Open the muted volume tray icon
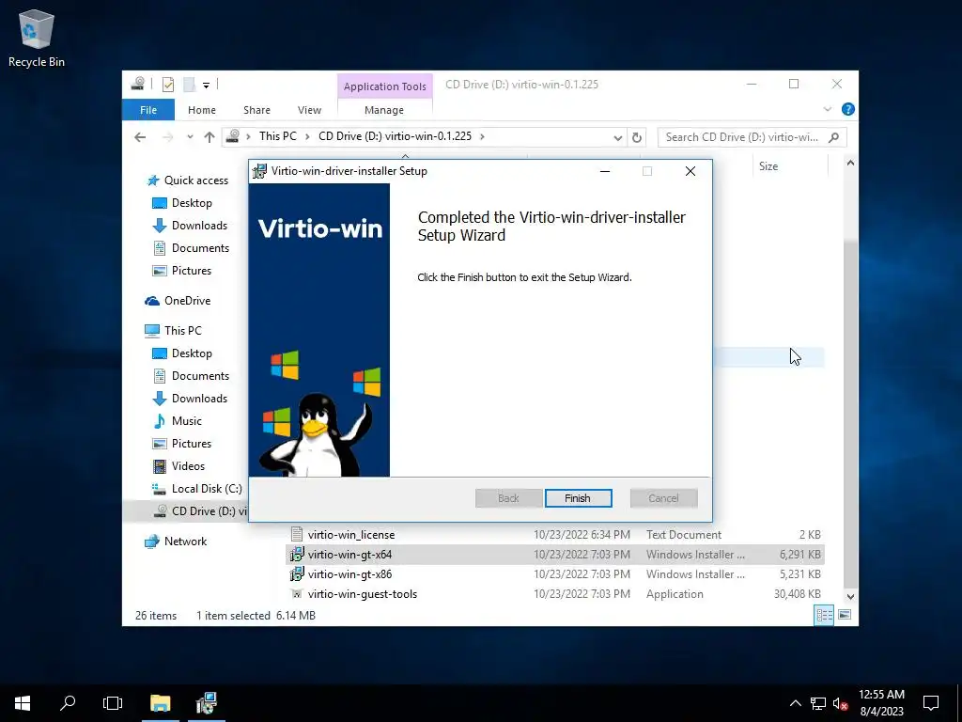Screen dimensions: 962x722 [x=841, y=703]
